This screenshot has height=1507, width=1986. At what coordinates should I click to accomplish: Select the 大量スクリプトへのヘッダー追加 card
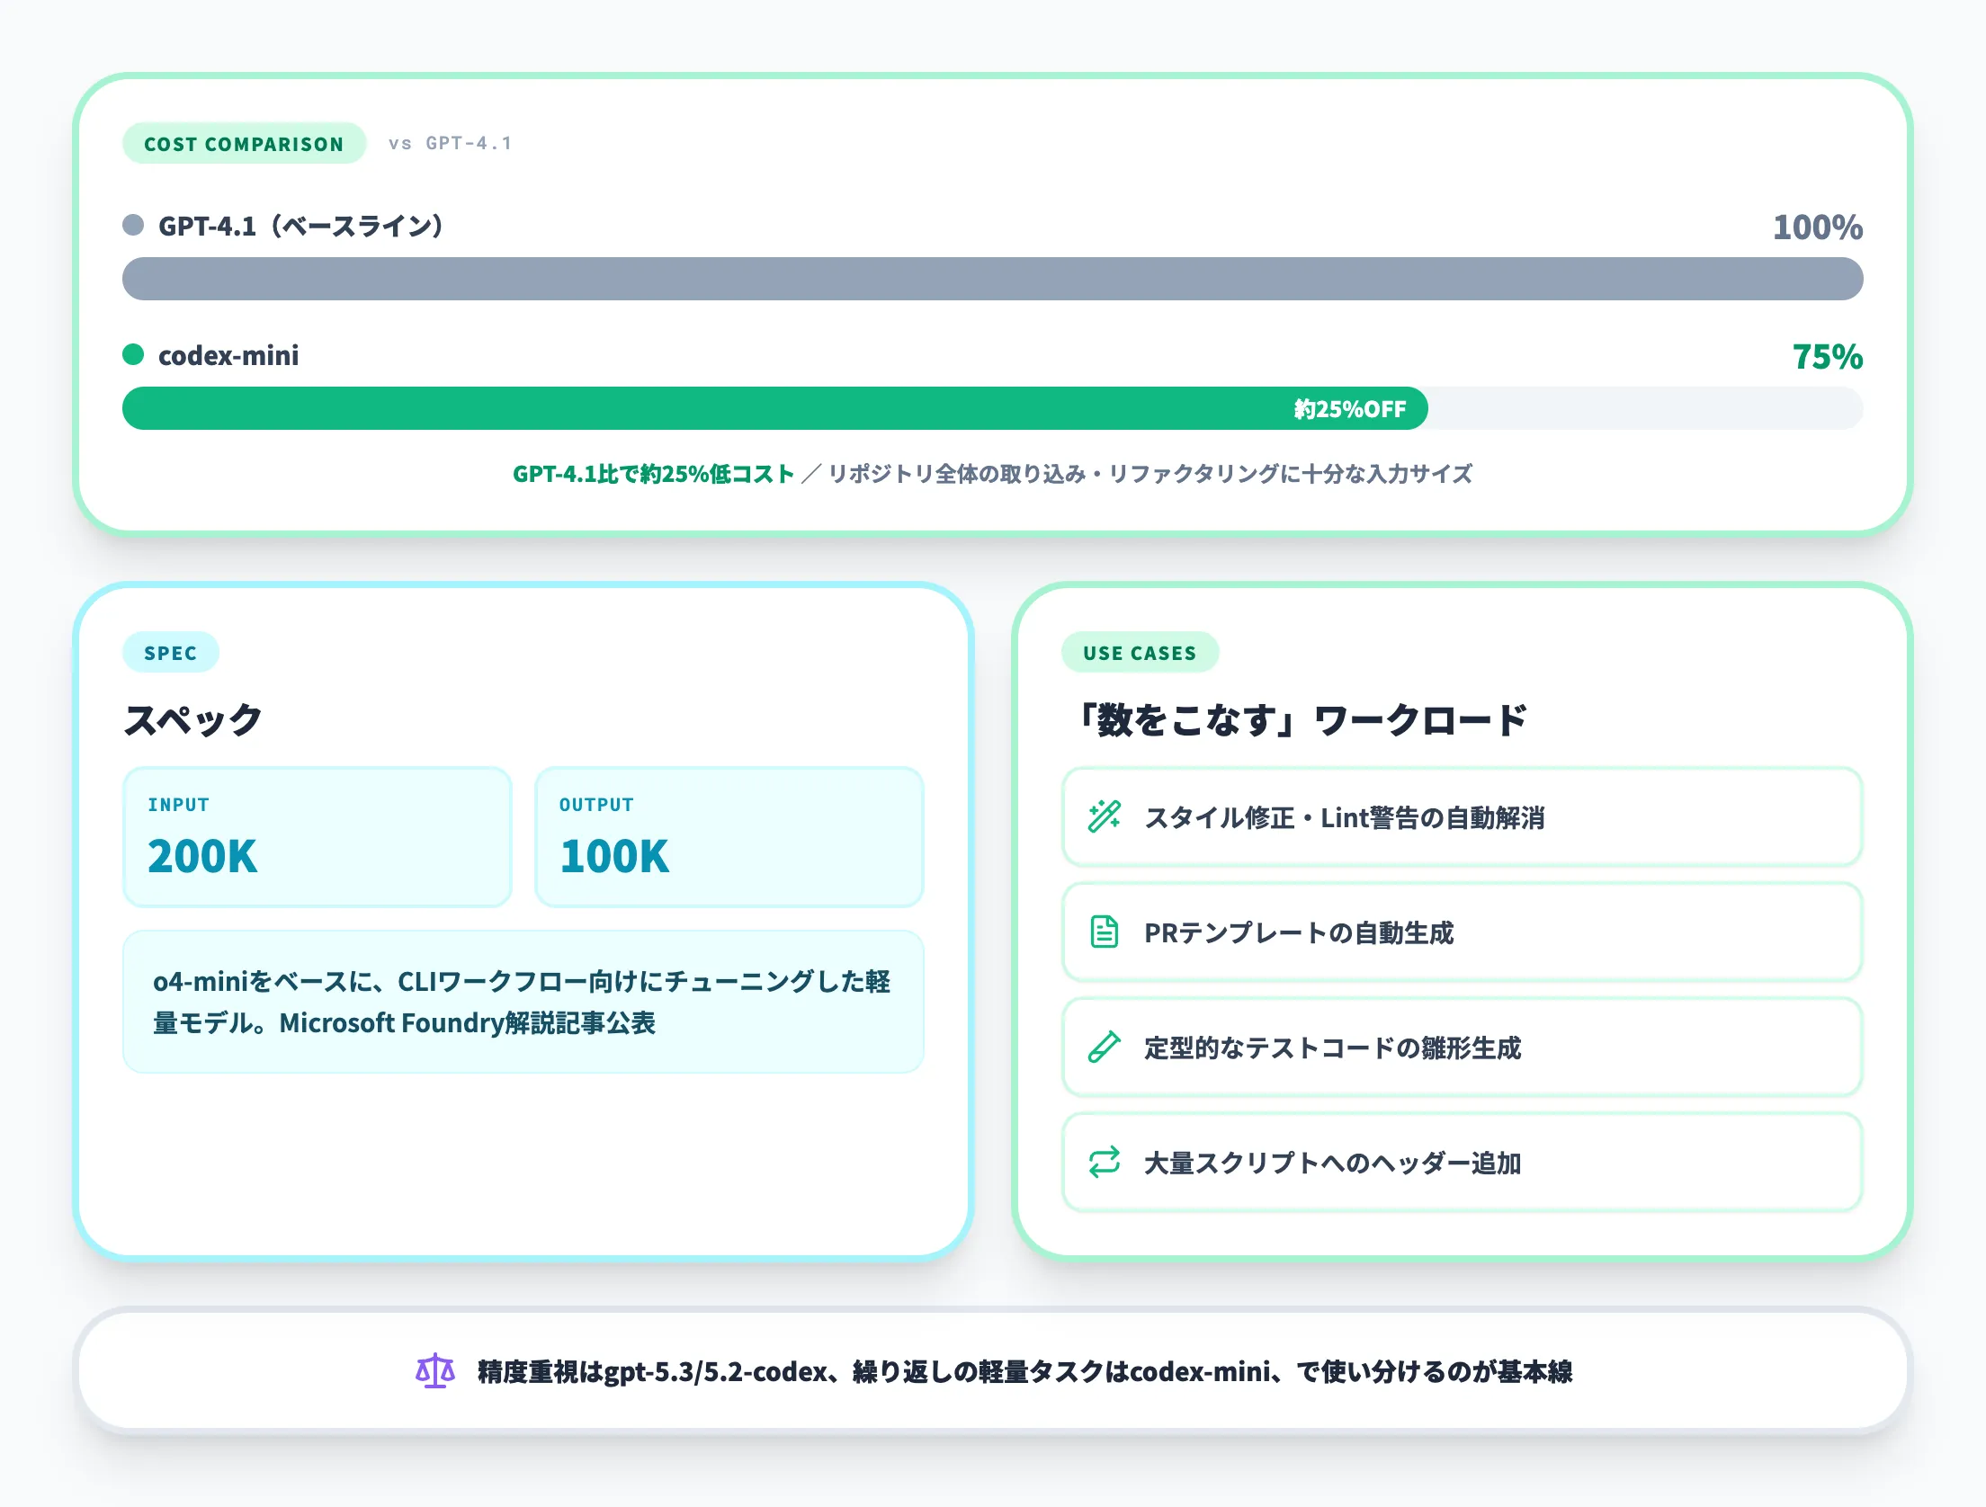(x=1462, y=1162)
